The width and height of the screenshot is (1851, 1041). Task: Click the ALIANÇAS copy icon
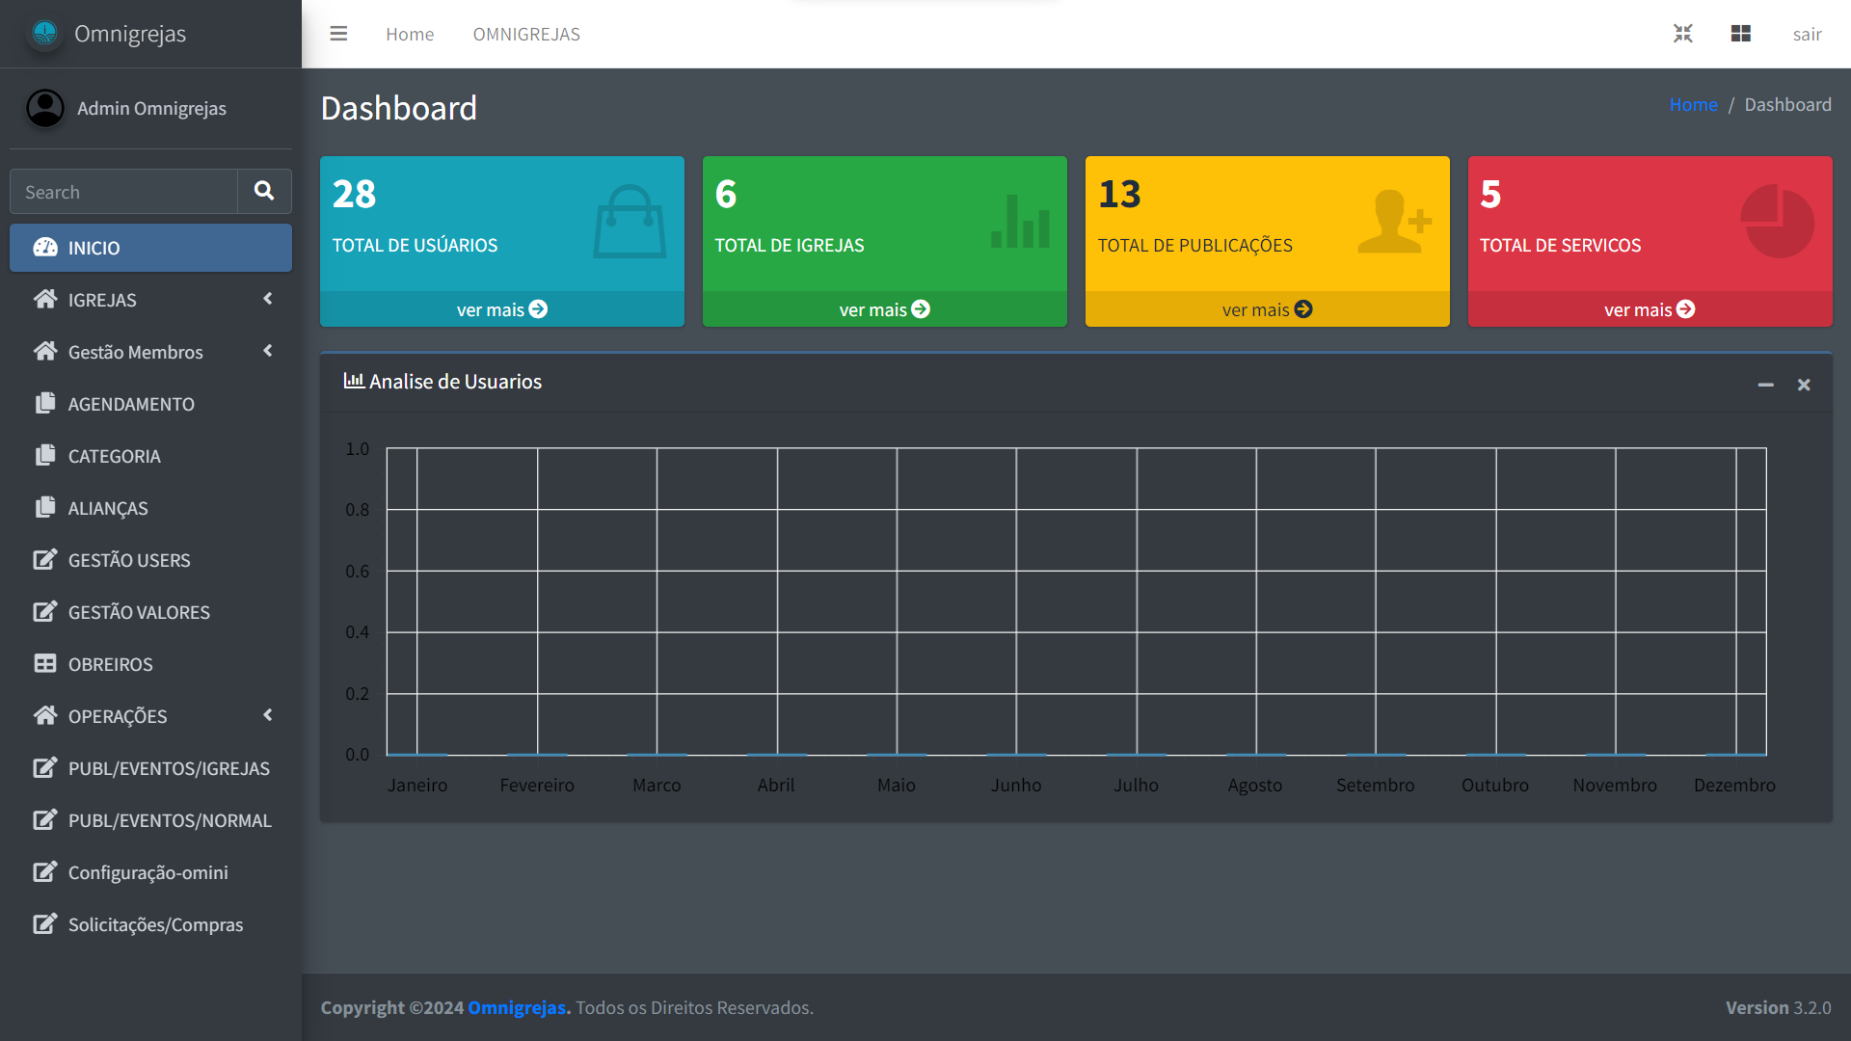tap(45, 508)
